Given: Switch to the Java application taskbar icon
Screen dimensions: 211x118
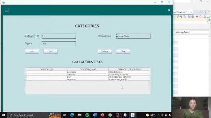Looking at the screenshot, I should coord(133,115).
